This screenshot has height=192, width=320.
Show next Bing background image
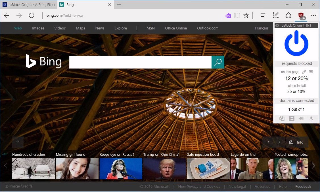[x=279, y=142]
